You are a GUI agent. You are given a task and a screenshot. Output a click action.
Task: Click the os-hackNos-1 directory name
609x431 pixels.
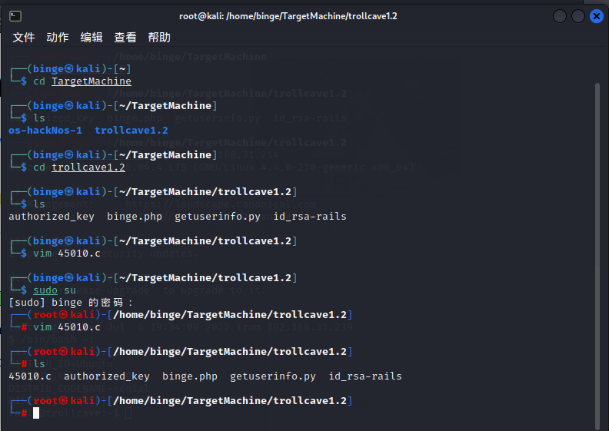(x=45, y=131)
